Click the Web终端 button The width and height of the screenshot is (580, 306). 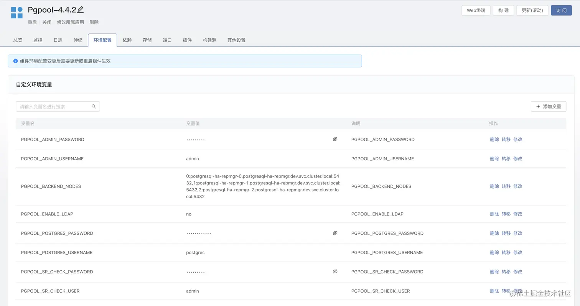[x=476, y=10]
